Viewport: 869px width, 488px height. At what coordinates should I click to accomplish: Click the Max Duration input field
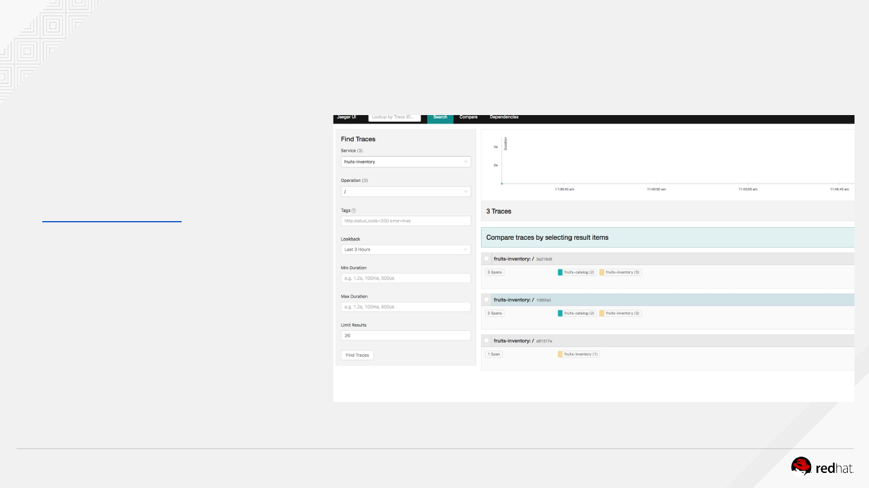406,307
